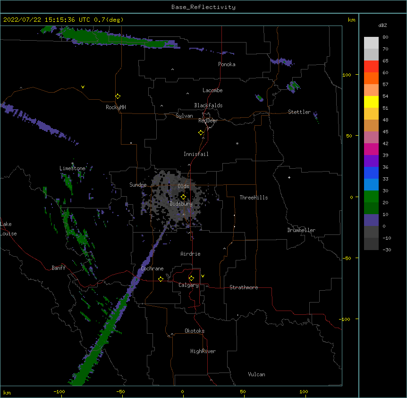Click the yellow V marker northeast of Calgary
This screenshot has width=407, height=398.
(203, 276)
